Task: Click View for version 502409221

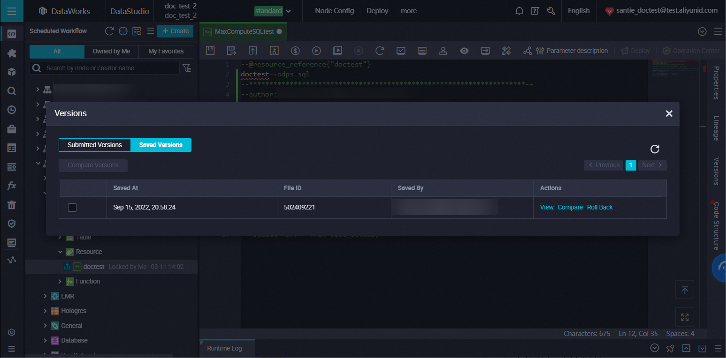Action: click(x=547, y=207)
